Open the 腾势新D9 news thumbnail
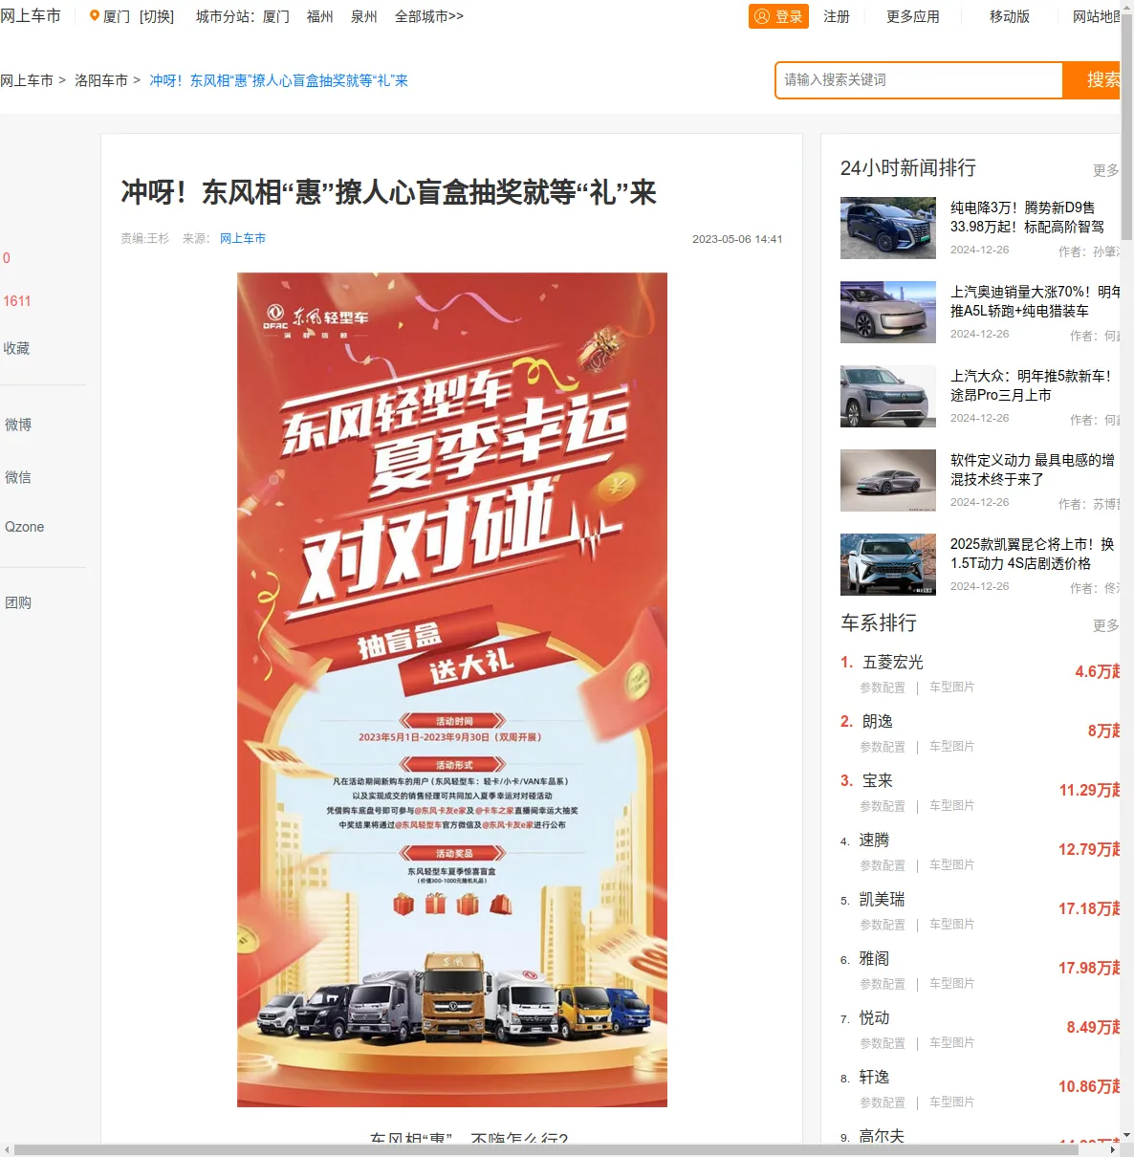The height and width of the screenshot is (1157, 1134). click(x=888, y=228)
